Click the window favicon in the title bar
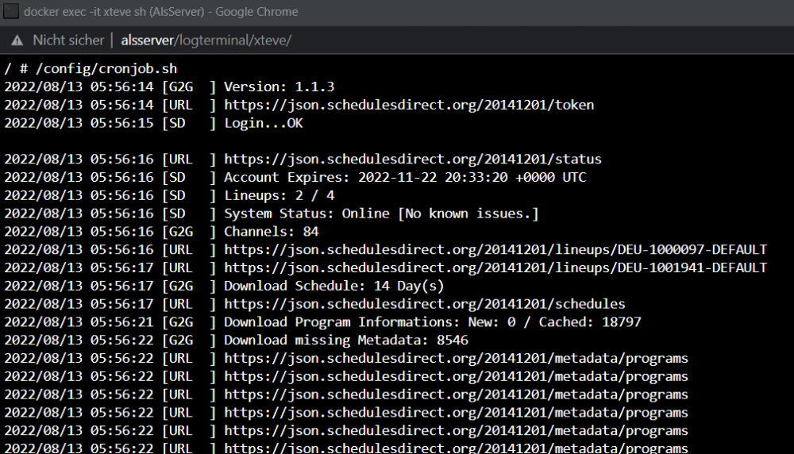Screen dimensions: 794x454 [11, 11]
